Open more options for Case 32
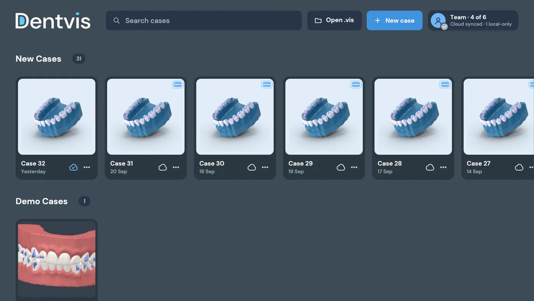534x301 pixels. point(87,167)
